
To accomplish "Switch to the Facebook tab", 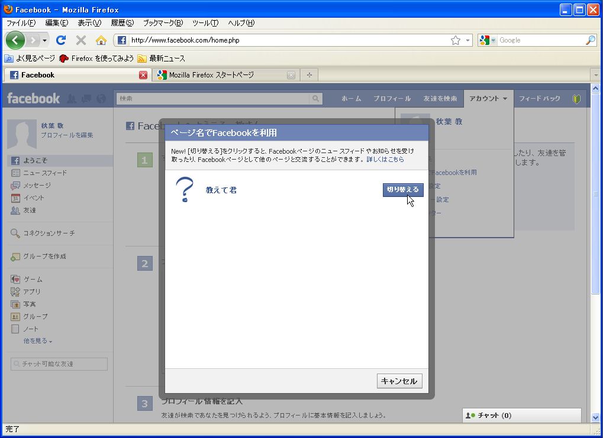I will point(77,75).
